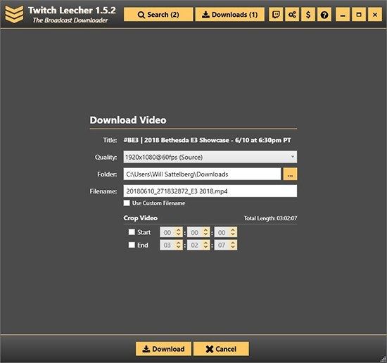Decrease the Start seconds value

[233, 235]
